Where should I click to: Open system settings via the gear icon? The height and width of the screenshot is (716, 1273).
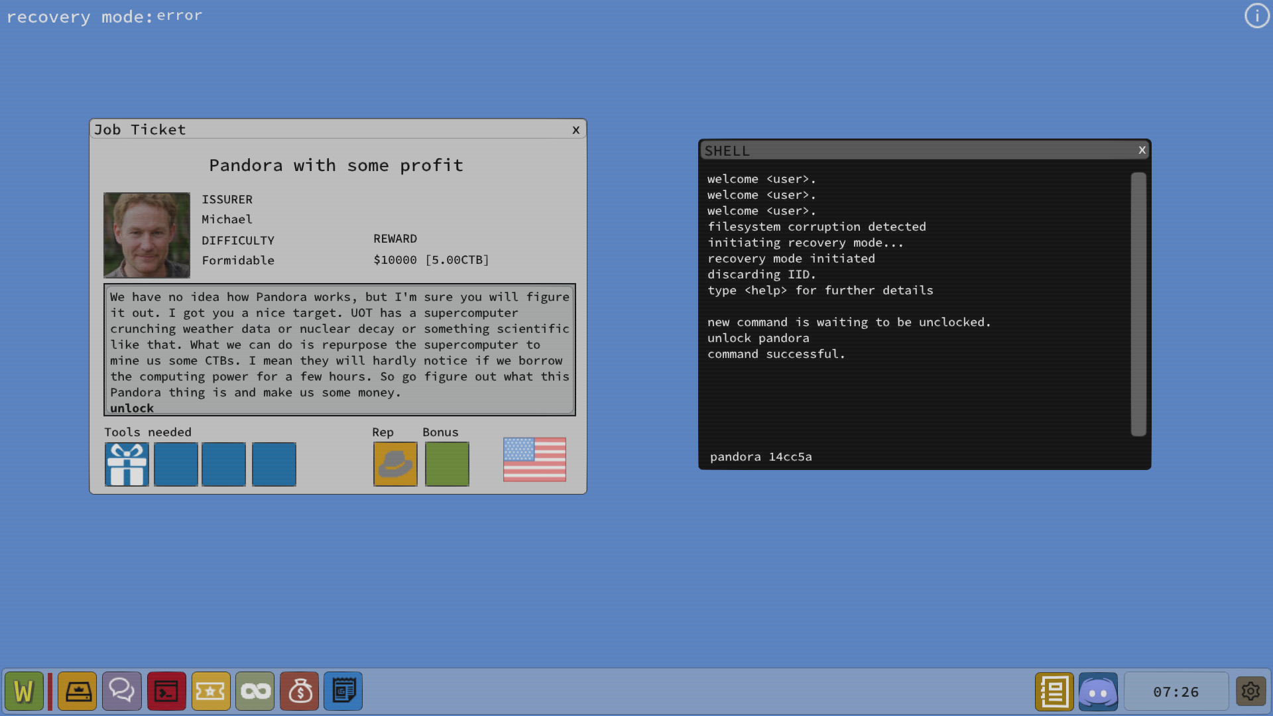[x=1251, y=691]
